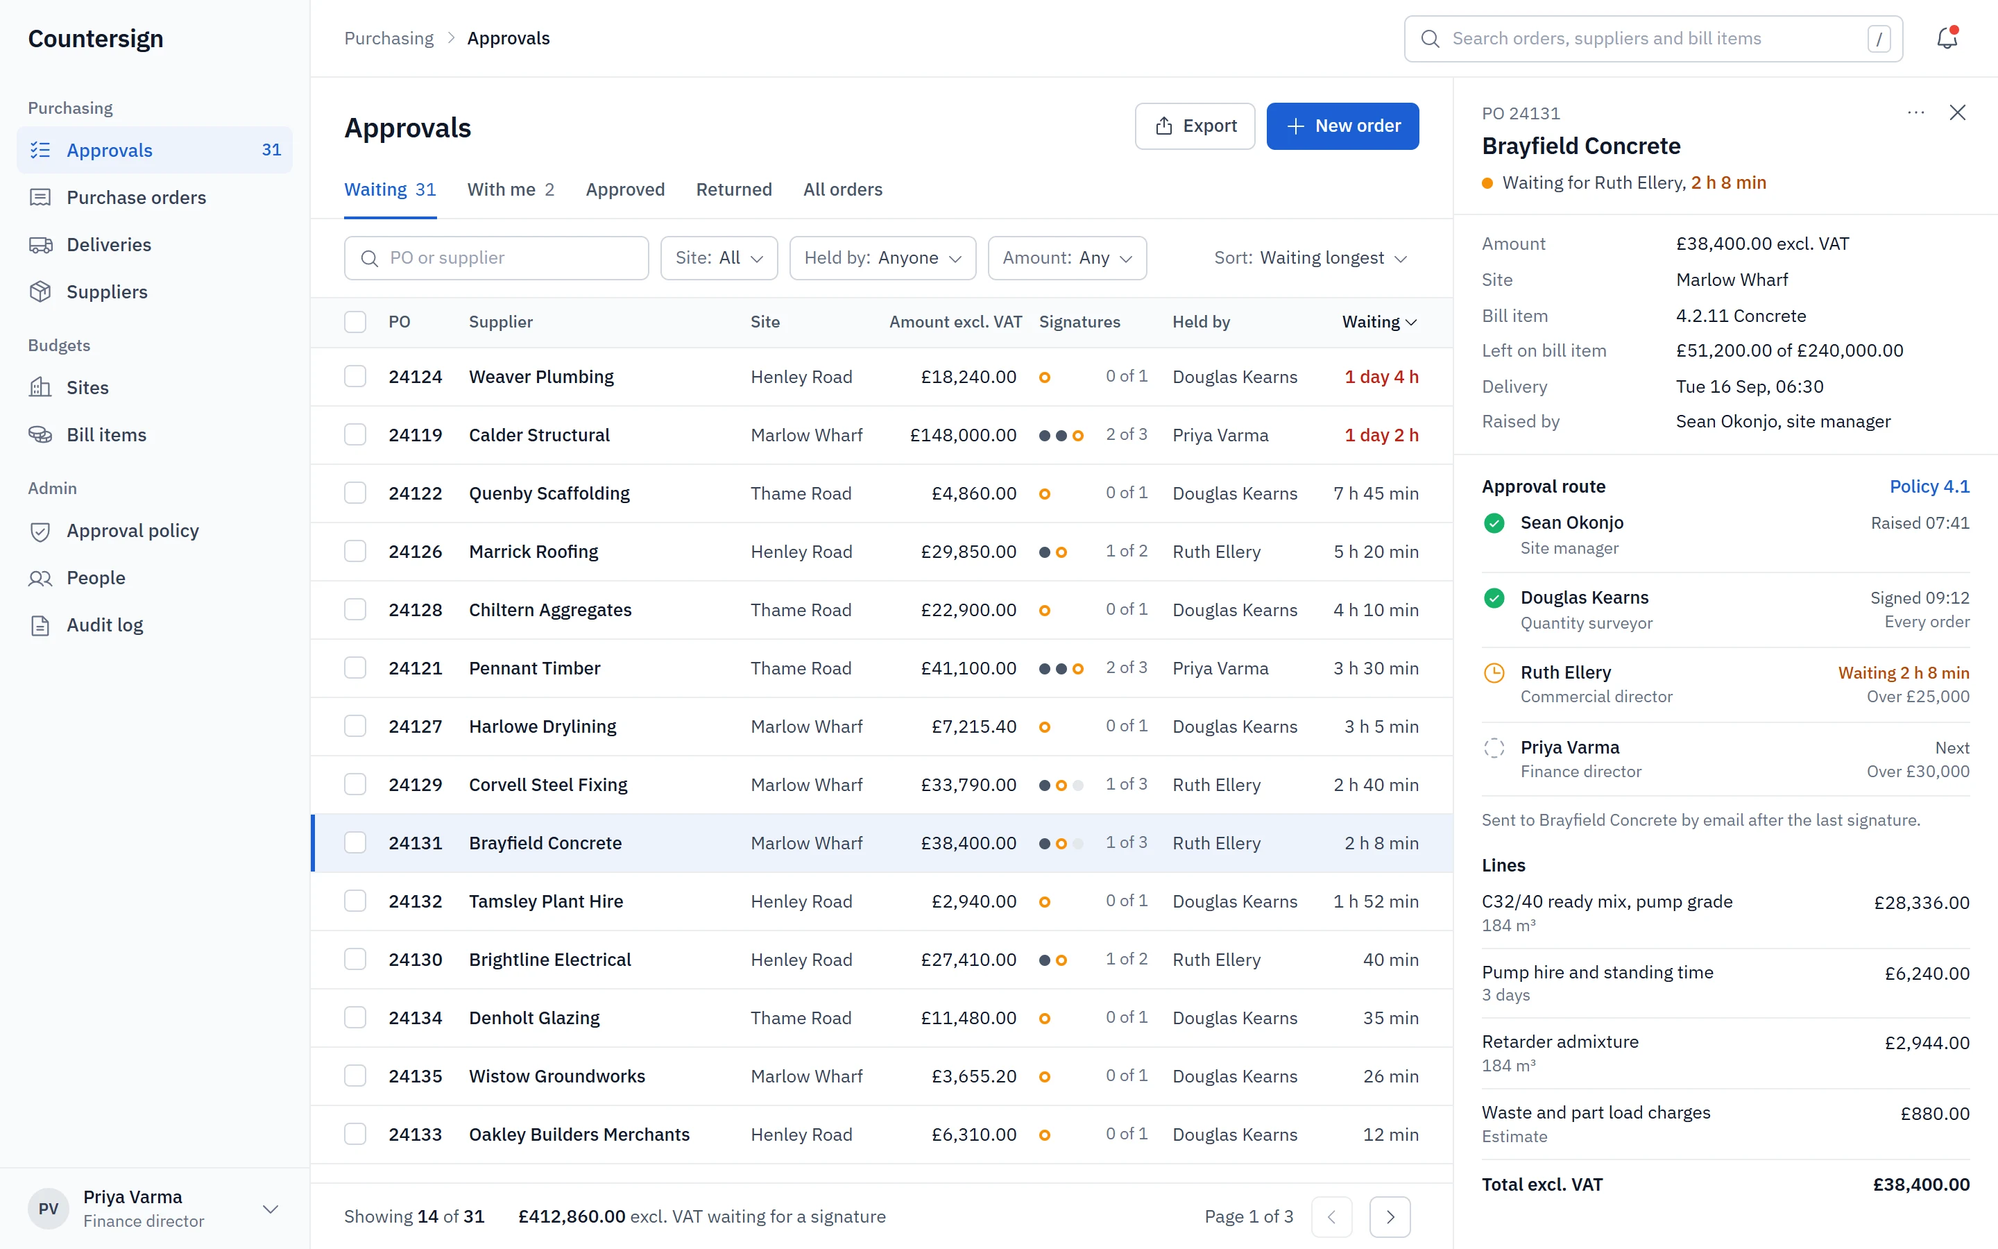The width and height of the screenshot is (1998, 1249).
Task: Click signature progress dots for Pennant Timber
Action: [x=1061, y=668]
